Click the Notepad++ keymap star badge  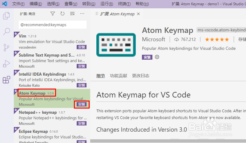[16, 110]
